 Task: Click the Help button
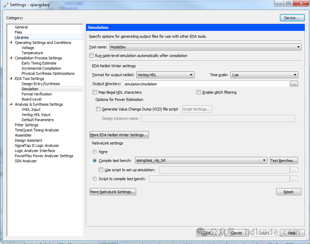pos(292,233)
